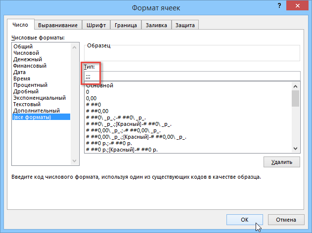Select # ##0\ _р_.;-# ##0\ _р_. code

tap(188, 117)
